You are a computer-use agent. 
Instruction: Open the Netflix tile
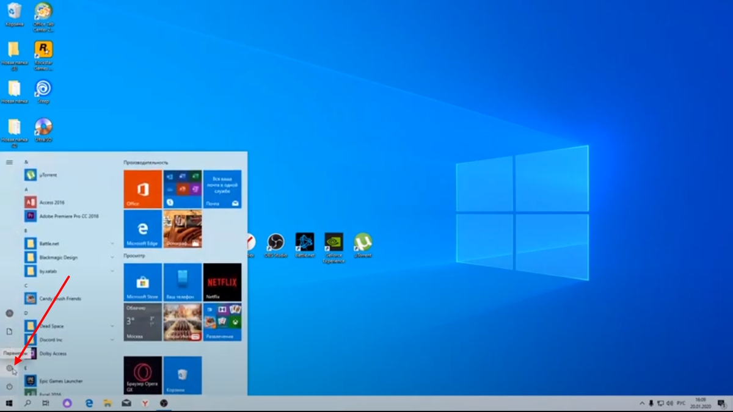222,283
